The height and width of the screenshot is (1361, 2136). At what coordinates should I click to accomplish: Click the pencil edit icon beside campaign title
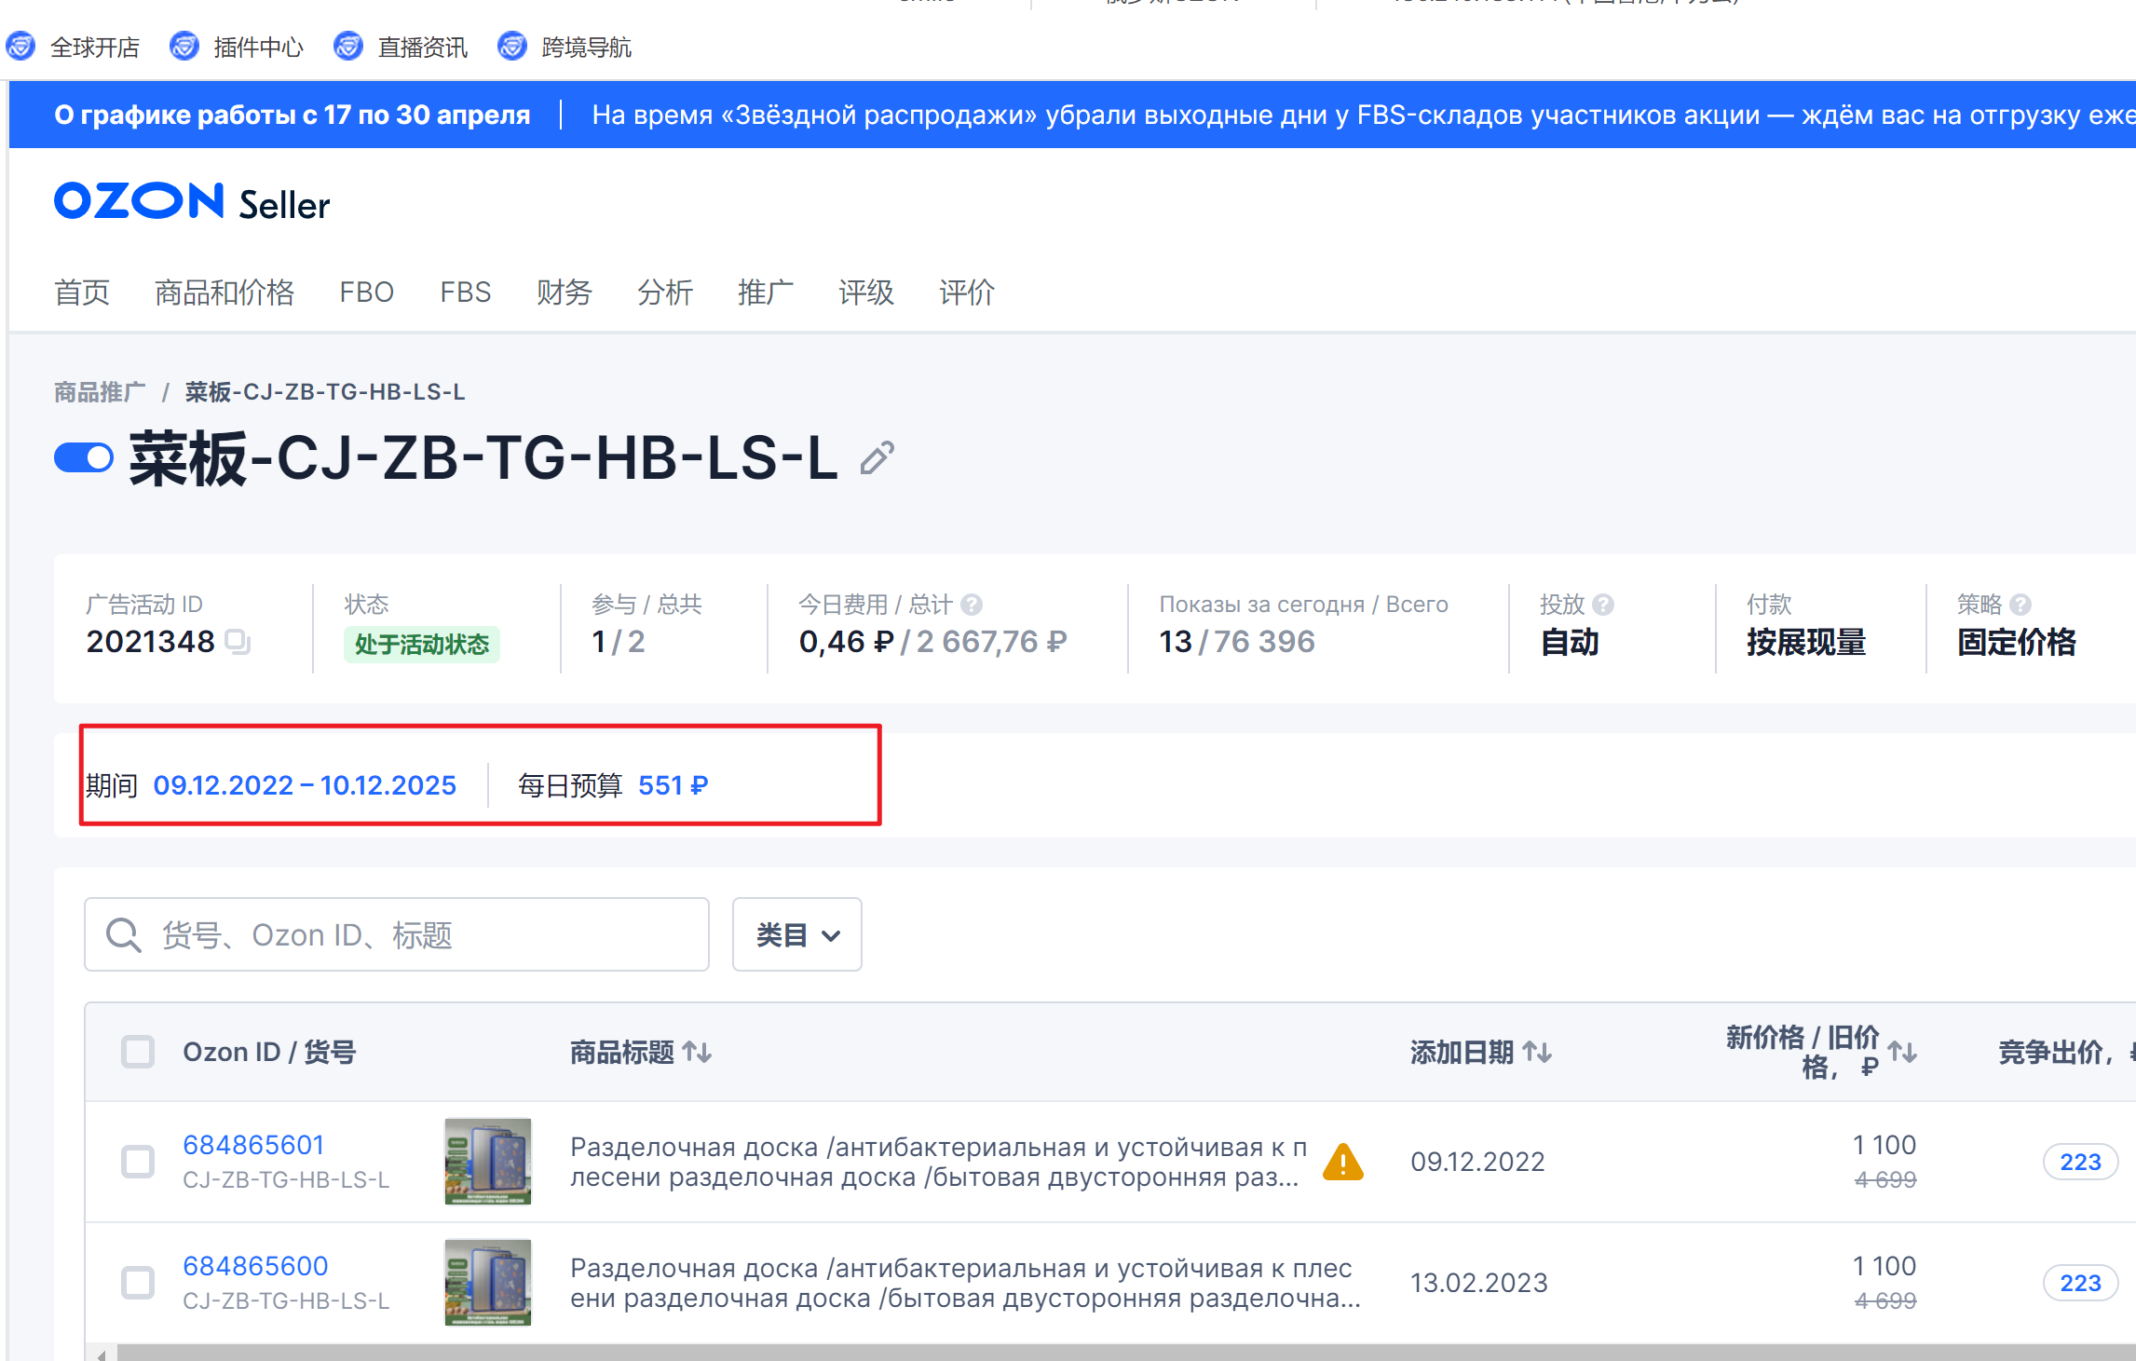(877, 457)
